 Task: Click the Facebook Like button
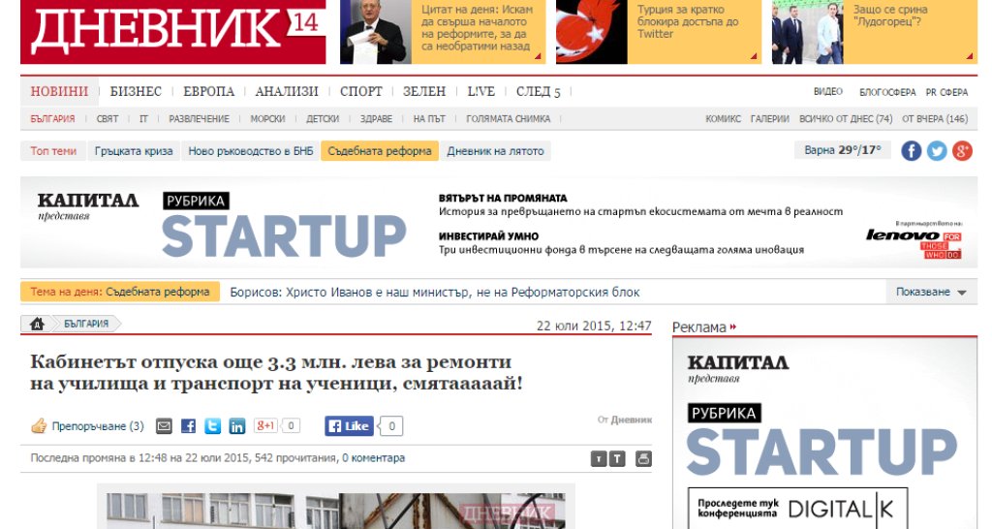click(349, 426)
